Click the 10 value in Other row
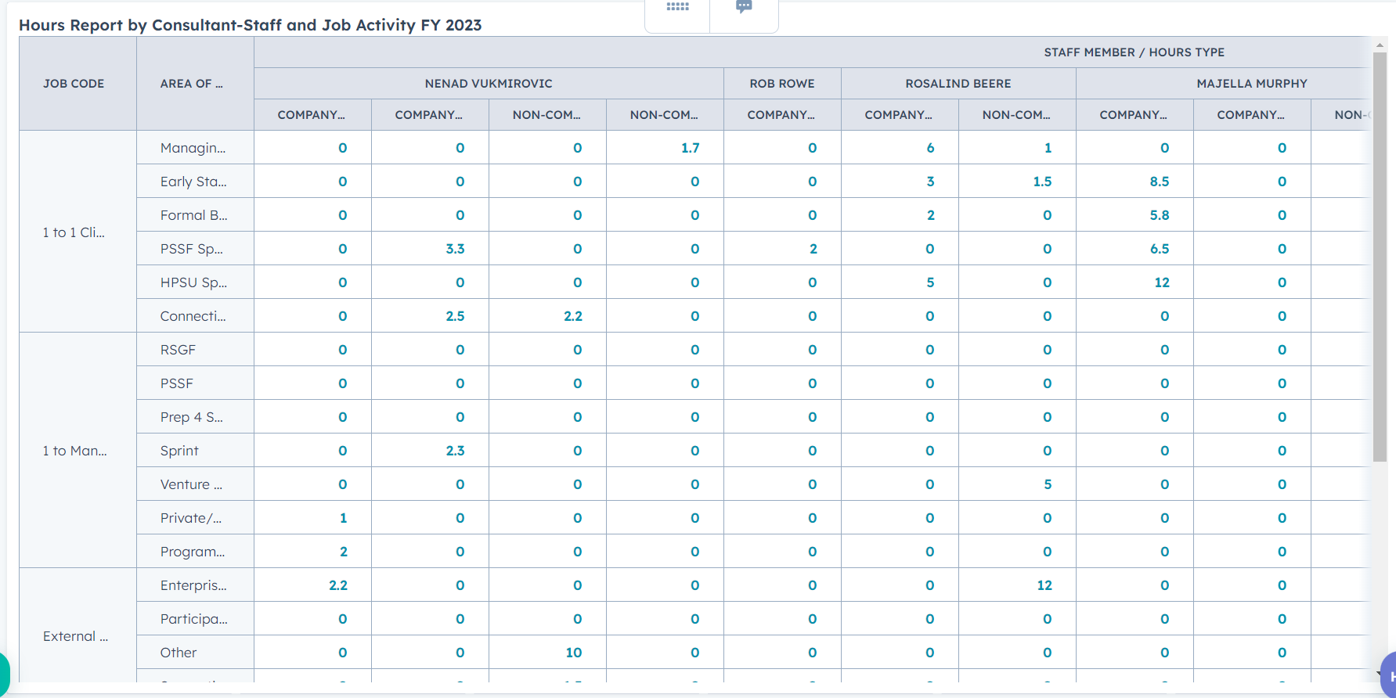 573,653
